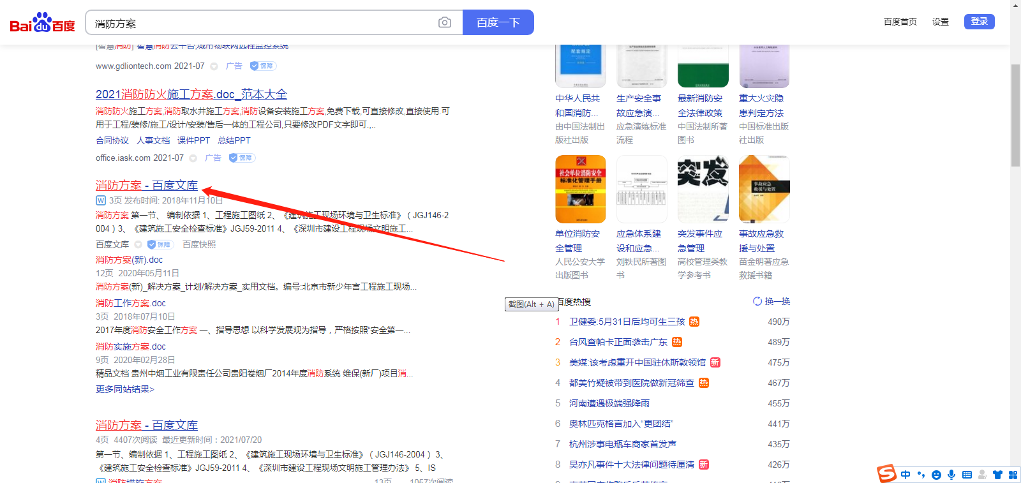Click 事故应急救援与处置 book cover thumbnail

pyautogui.click(x=764, y=189)
